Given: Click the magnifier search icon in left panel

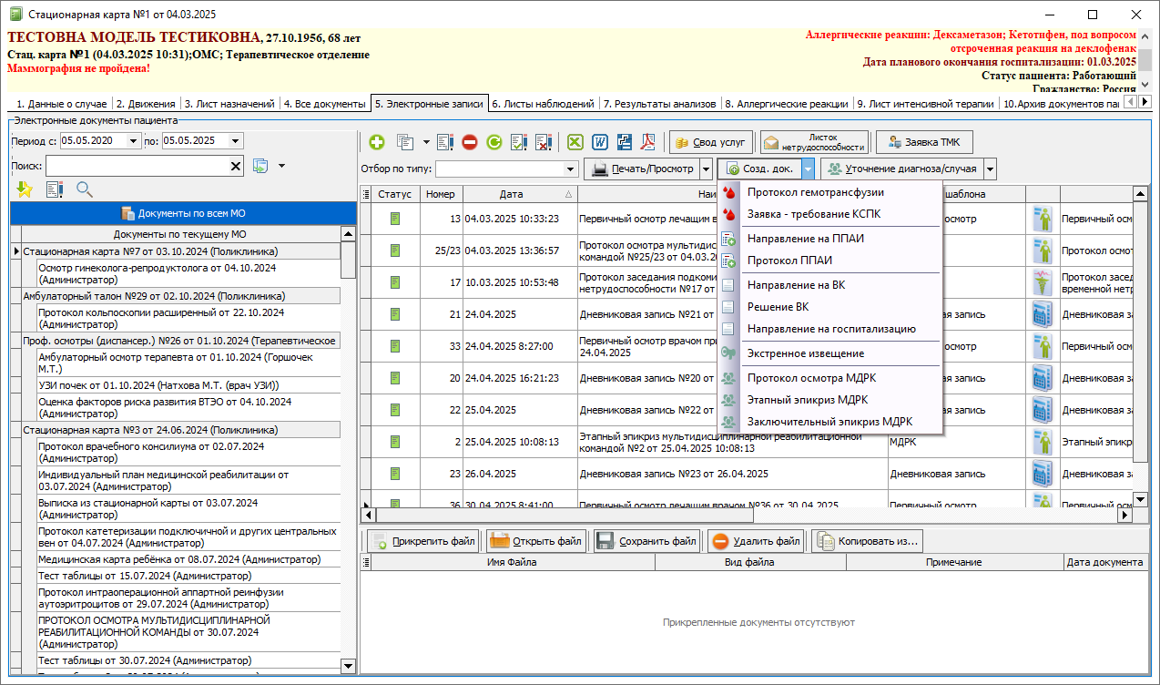Looking at the screenshot, I should point(85,189).
